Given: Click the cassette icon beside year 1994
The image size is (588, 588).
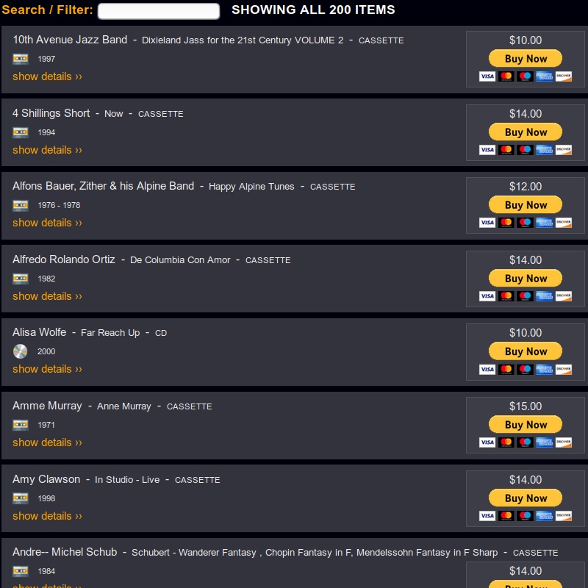Looking at the screenshot, I should (x=21, y=132).
